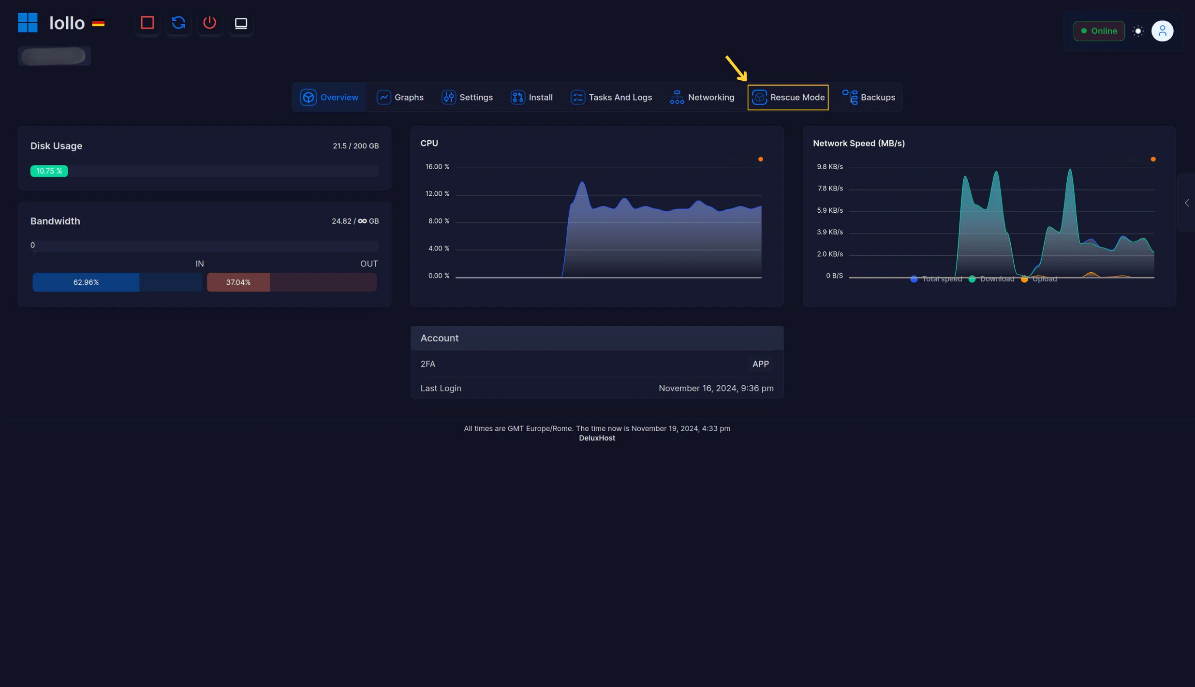
Task: Click the green Online status button
Action: [1099, 31]
